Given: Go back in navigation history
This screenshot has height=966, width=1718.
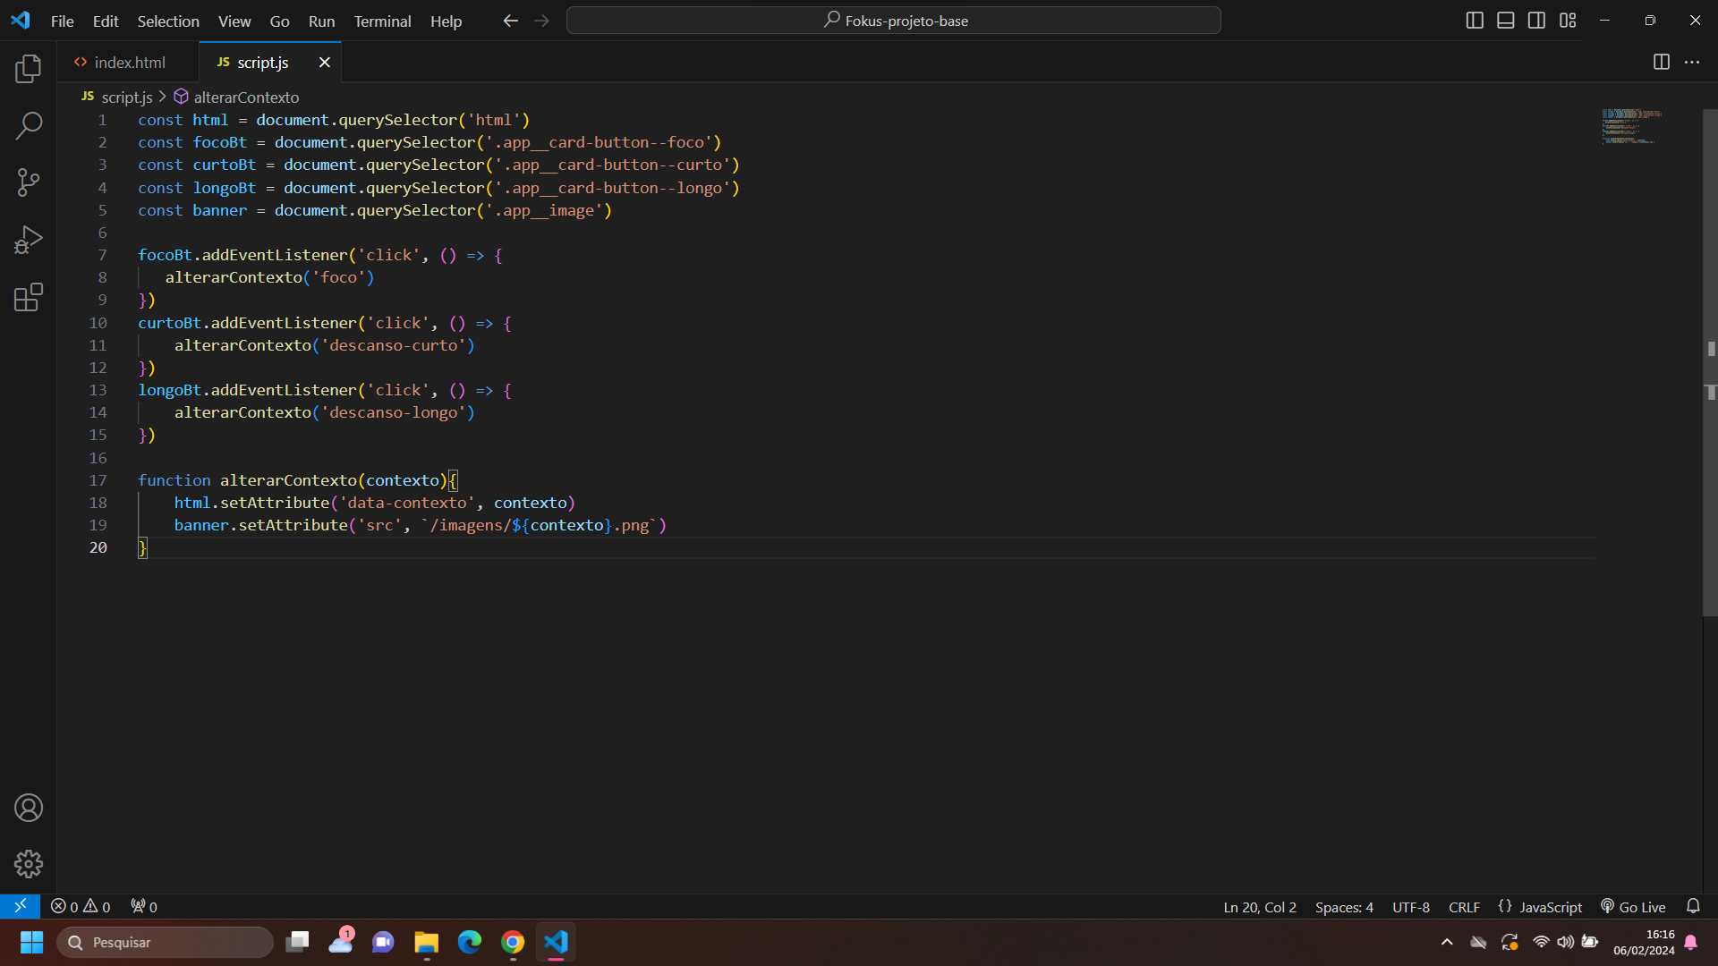Looking at the screenshot, I should pyautogui.click(x=511, y=21).
